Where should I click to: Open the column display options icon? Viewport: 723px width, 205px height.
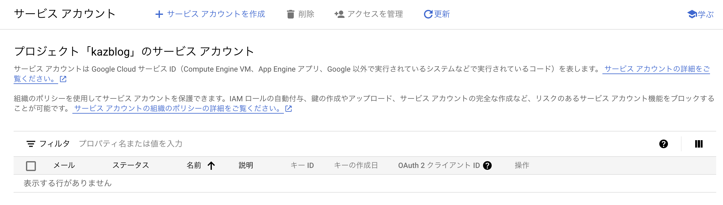point(699,144)
